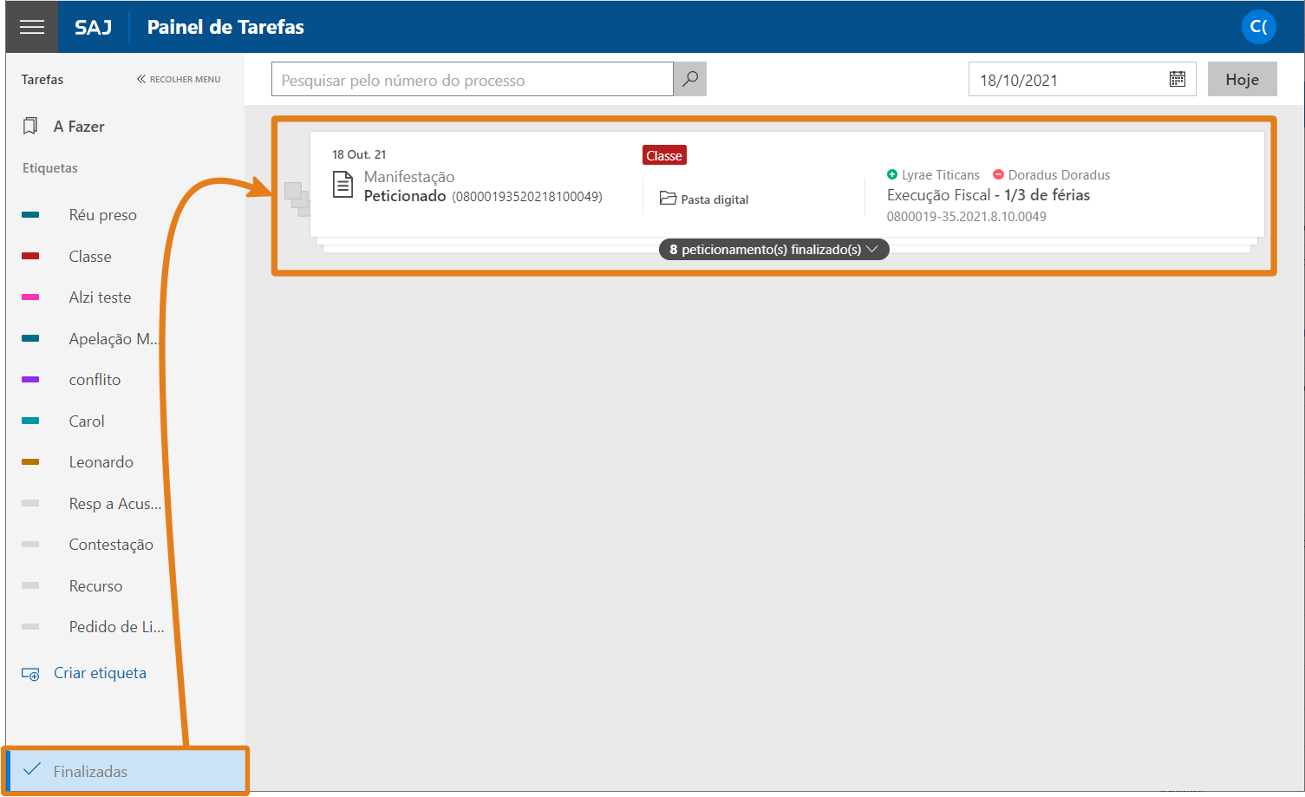Click the Doradus Doradus party name
The image size is (1305, 797).
click(x=1059, y=175)
